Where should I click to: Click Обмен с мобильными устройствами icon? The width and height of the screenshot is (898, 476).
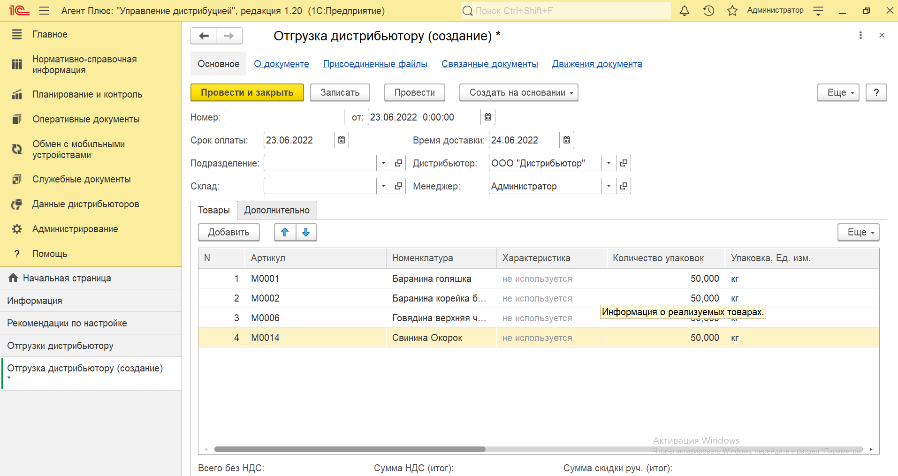click(17, 149)
